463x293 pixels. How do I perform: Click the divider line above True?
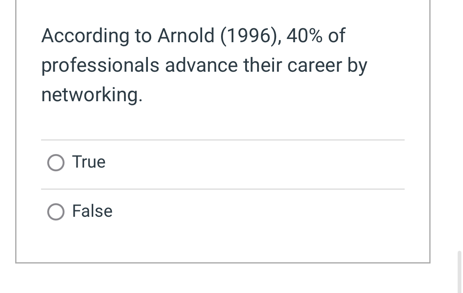223,140
